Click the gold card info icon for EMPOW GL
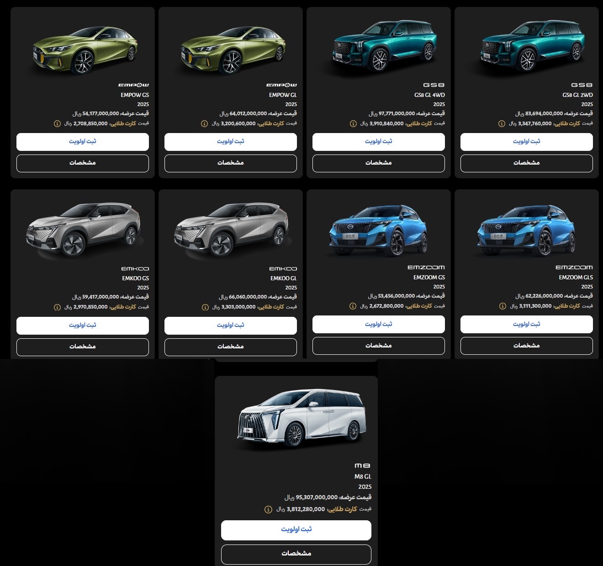Screen dimensions: 603x566 205,123
